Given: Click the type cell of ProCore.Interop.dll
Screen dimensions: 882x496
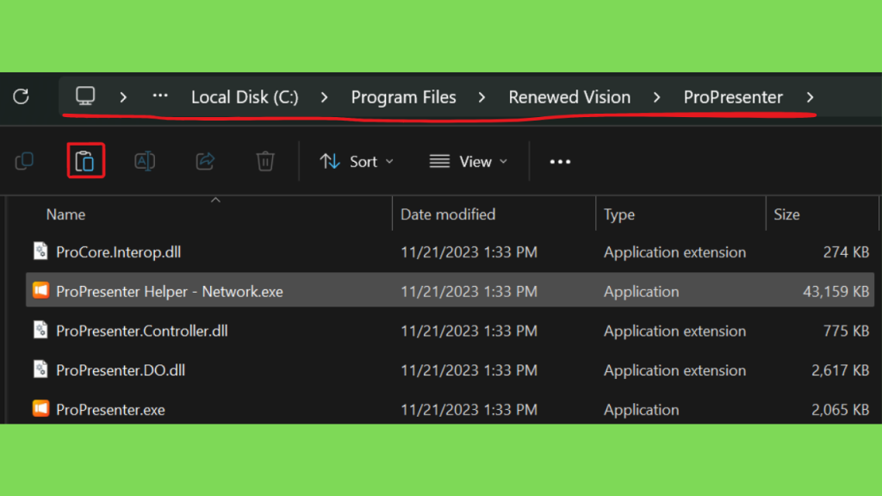Looking at the screenshot, I should coord(675,252).
